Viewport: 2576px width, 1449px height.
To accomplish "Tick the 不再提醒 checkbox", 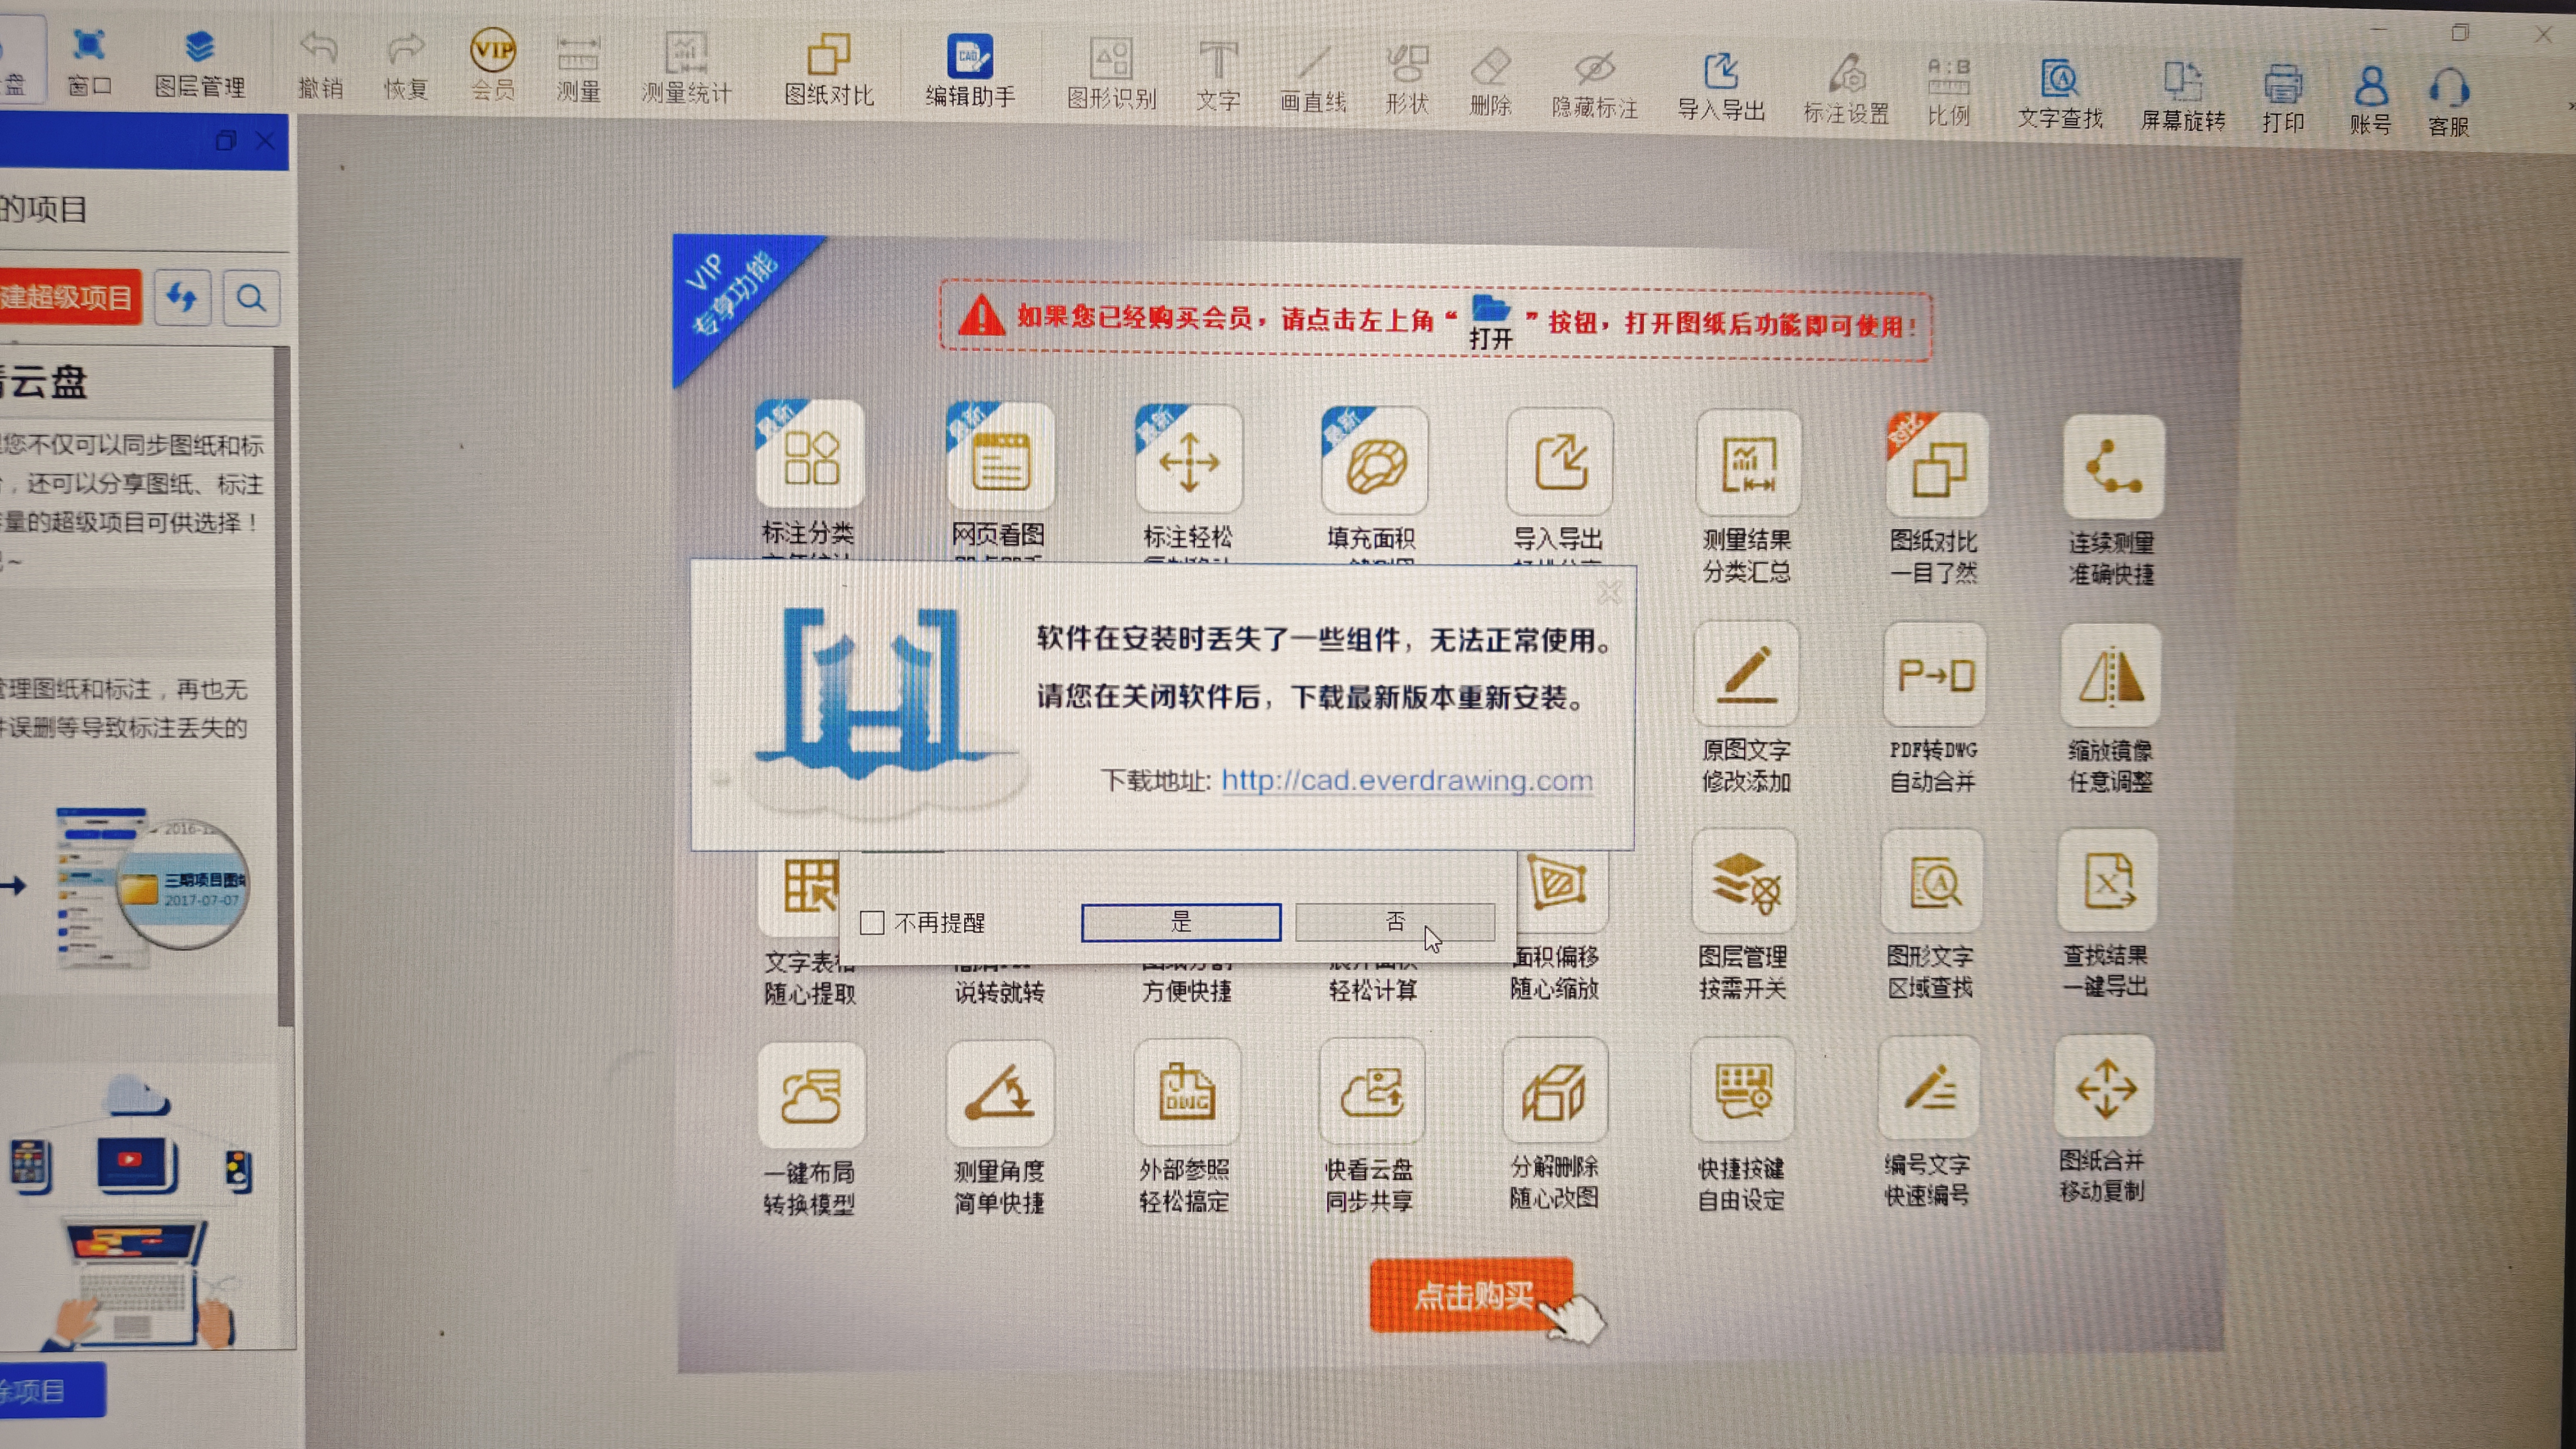I will tap(871, 922).
